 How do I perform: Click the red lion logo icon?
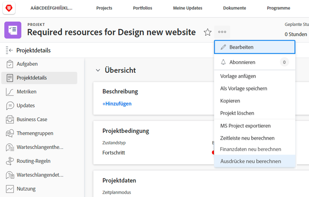coord(9,8)
